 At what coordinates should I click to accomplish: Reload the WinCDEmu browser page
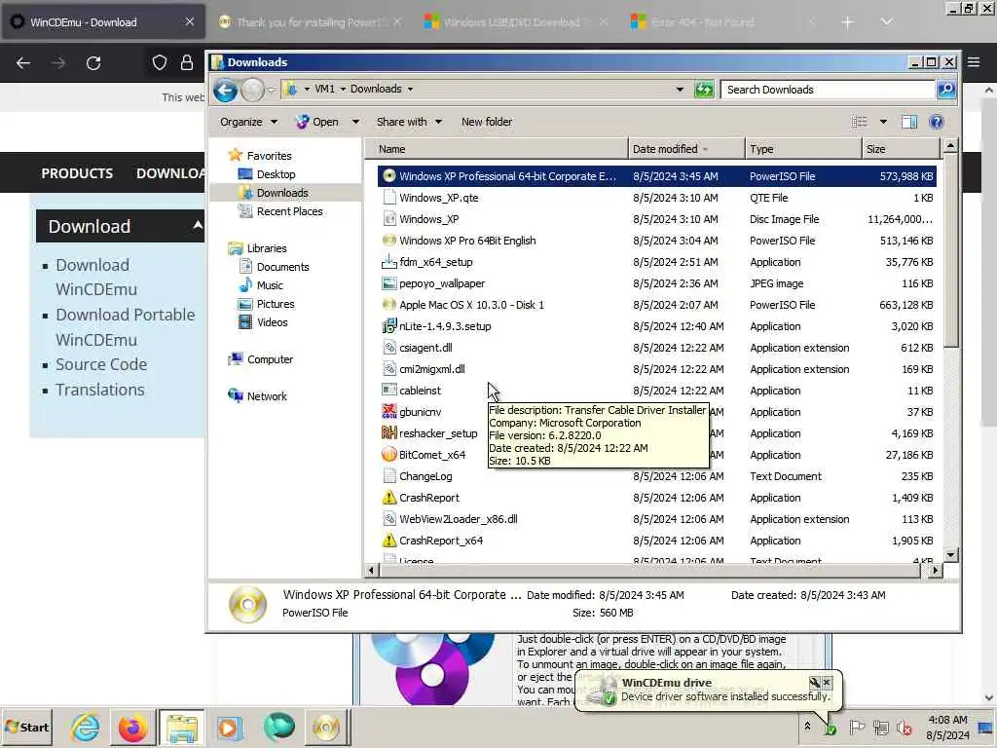pyautogui.click(x=93, y=63)
